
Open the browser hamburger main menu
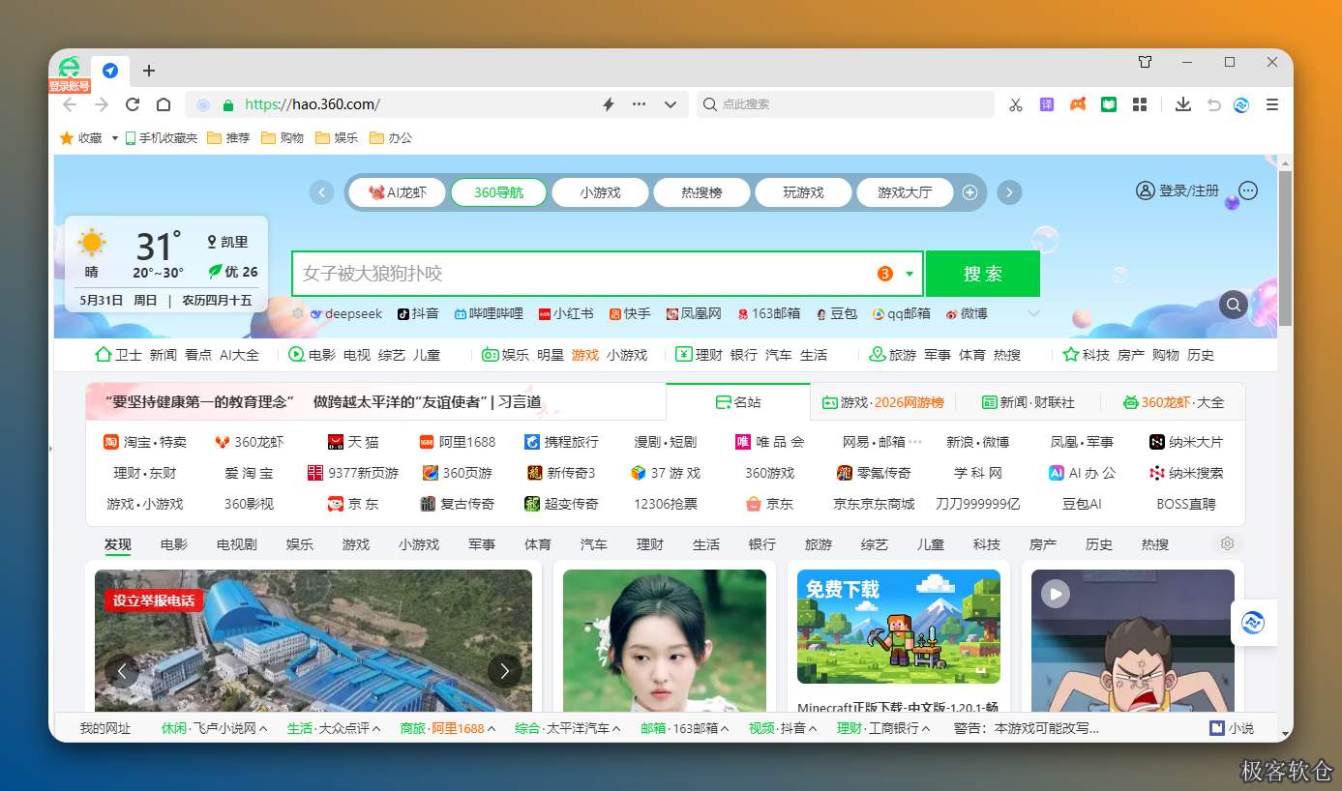coord(1272,104)
